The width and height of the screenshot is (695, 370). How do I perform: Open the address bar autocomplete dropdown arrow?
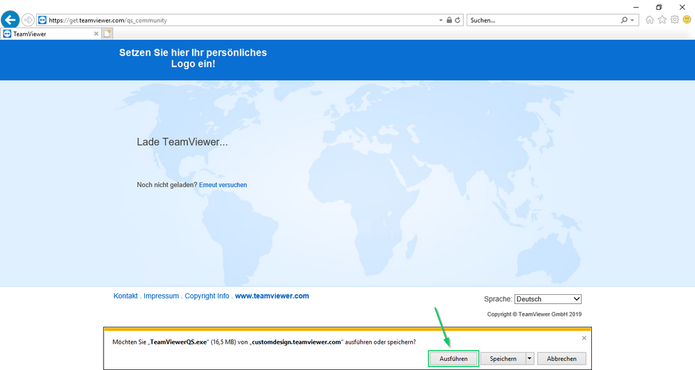tap(441, 20)
